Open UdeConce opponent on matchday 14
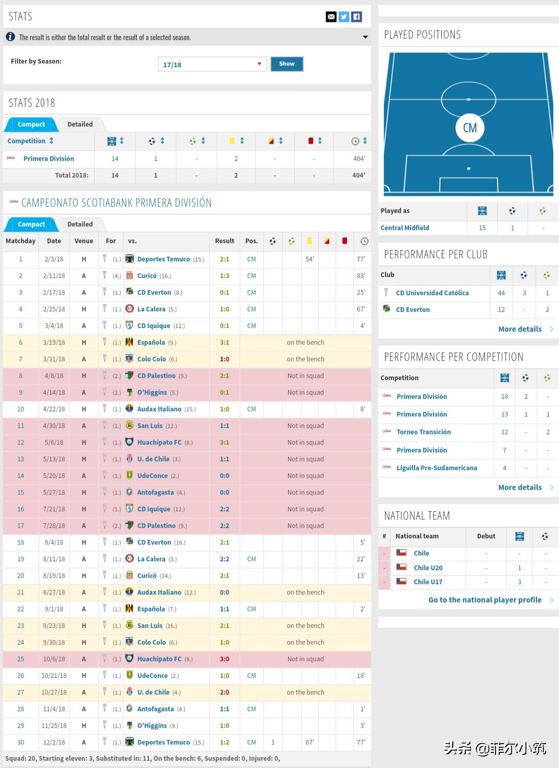Screen dimensions: 559x768 tap(153, 475)
